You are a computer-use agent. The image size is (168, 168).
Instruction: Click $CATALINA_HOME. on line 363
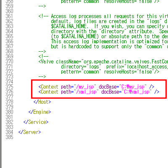point(70,26)
